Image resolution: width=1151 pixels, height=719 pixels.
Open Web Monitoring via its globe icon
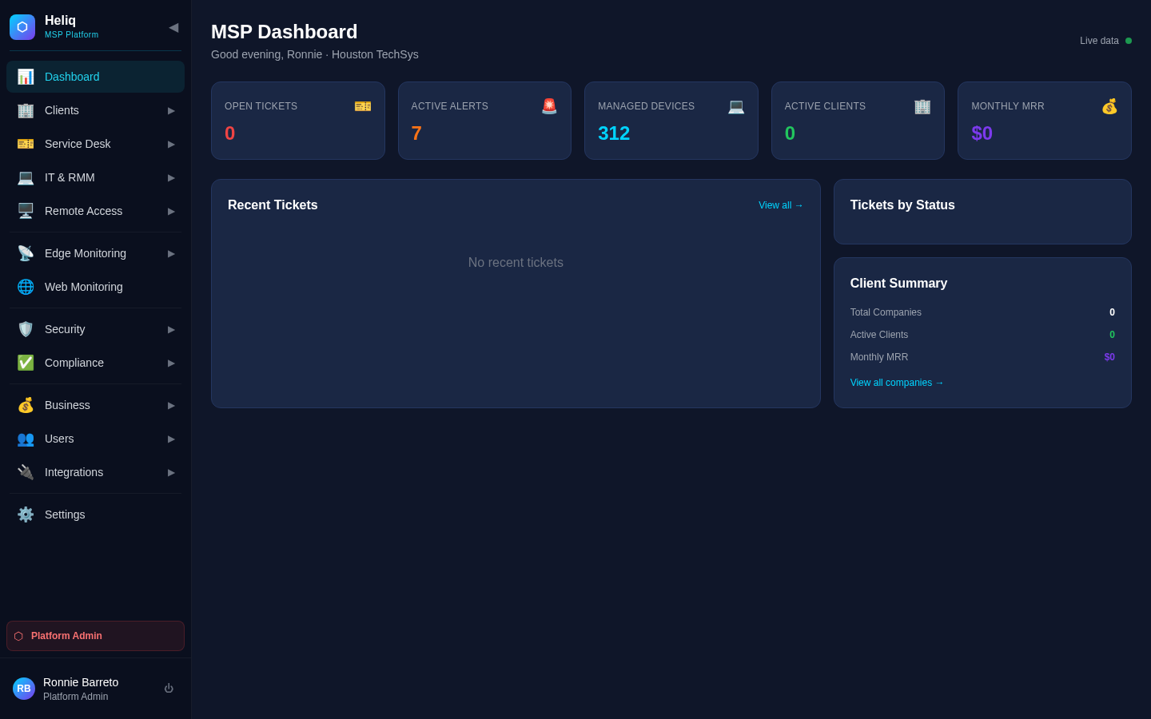pyautogui.click(x=26, y=287)
